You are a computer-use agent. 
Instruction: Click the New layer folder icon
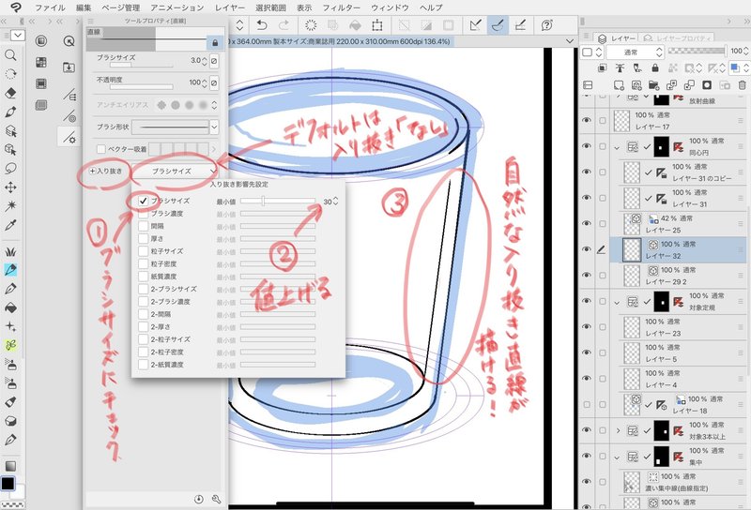pos(653,85)
